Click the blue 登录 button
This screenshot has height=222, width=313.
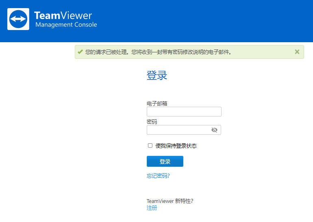pyautogui.click(x=165, y=161)
